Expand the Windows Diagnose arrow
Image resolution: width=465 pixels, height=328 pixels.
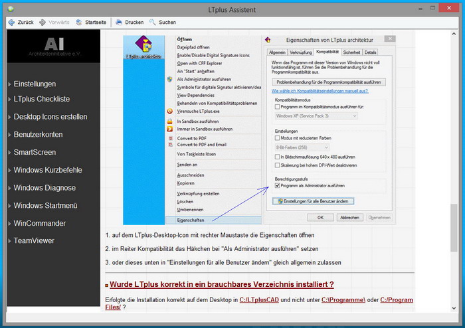point(9,188)
